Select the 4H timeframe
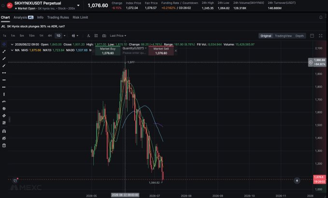Image resolution: width=328 pixels, height=198 pixels. click(x=50, y=36)
